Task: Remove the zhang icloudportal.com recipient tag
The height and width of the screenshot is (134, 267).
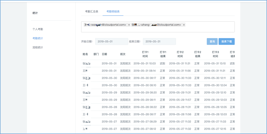Action: (184, 25)
